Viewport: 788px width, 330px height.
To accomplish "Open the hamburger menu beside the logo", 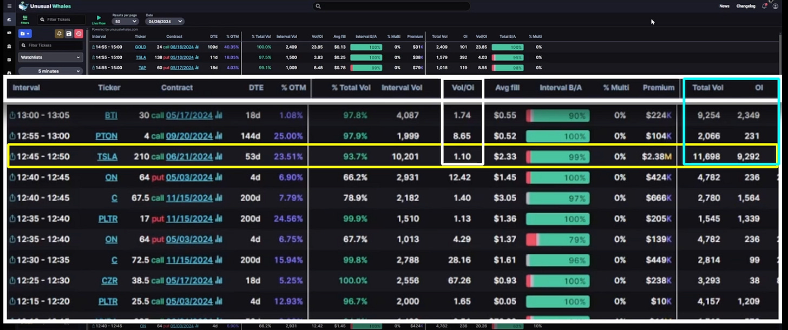I will 9,6.
